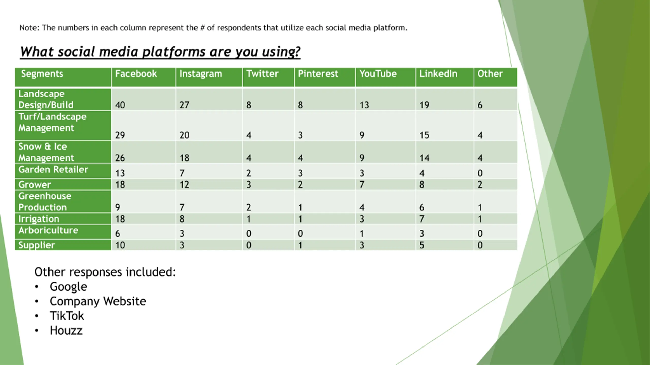Select the TikTok bullet item
The width and height of the screenshot is (650, 365).
pyautogui.click(x=67, y=316)
